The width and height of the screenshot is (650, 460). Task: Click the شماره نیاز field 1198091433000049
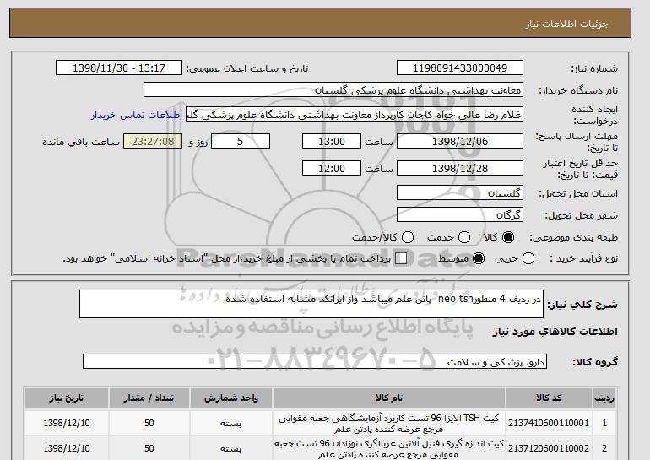460,68
